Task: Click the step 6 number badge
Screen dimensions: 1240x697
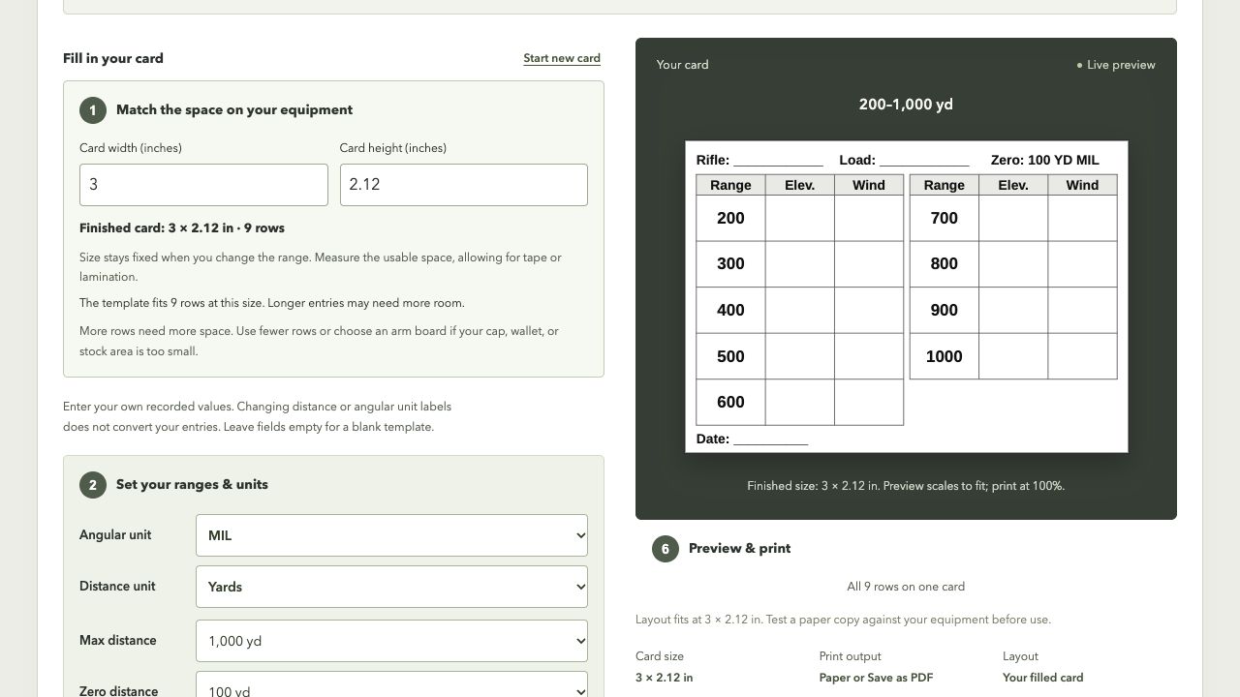Action: tap(666, 549)
